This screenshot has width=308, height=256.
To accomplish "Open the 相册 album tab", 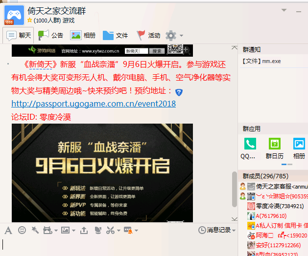I will coord(83,35).
